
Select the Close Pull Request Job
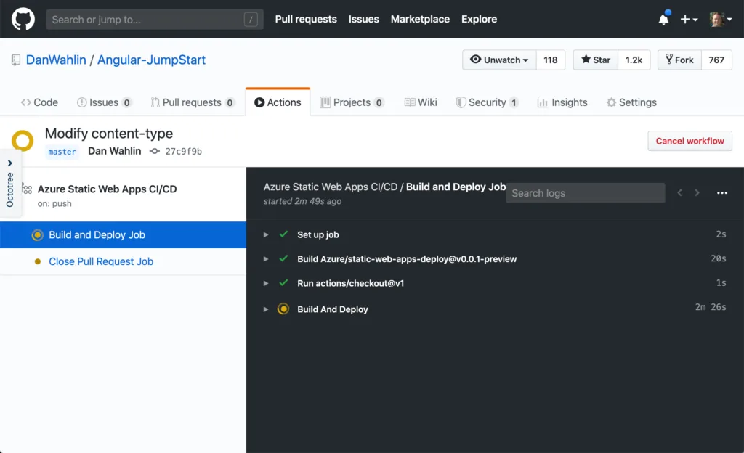click(101, 261)
